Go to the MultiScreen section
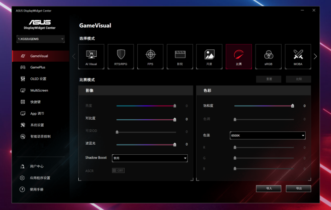Screen dimensions: 331x210 (x=39, y=90)
